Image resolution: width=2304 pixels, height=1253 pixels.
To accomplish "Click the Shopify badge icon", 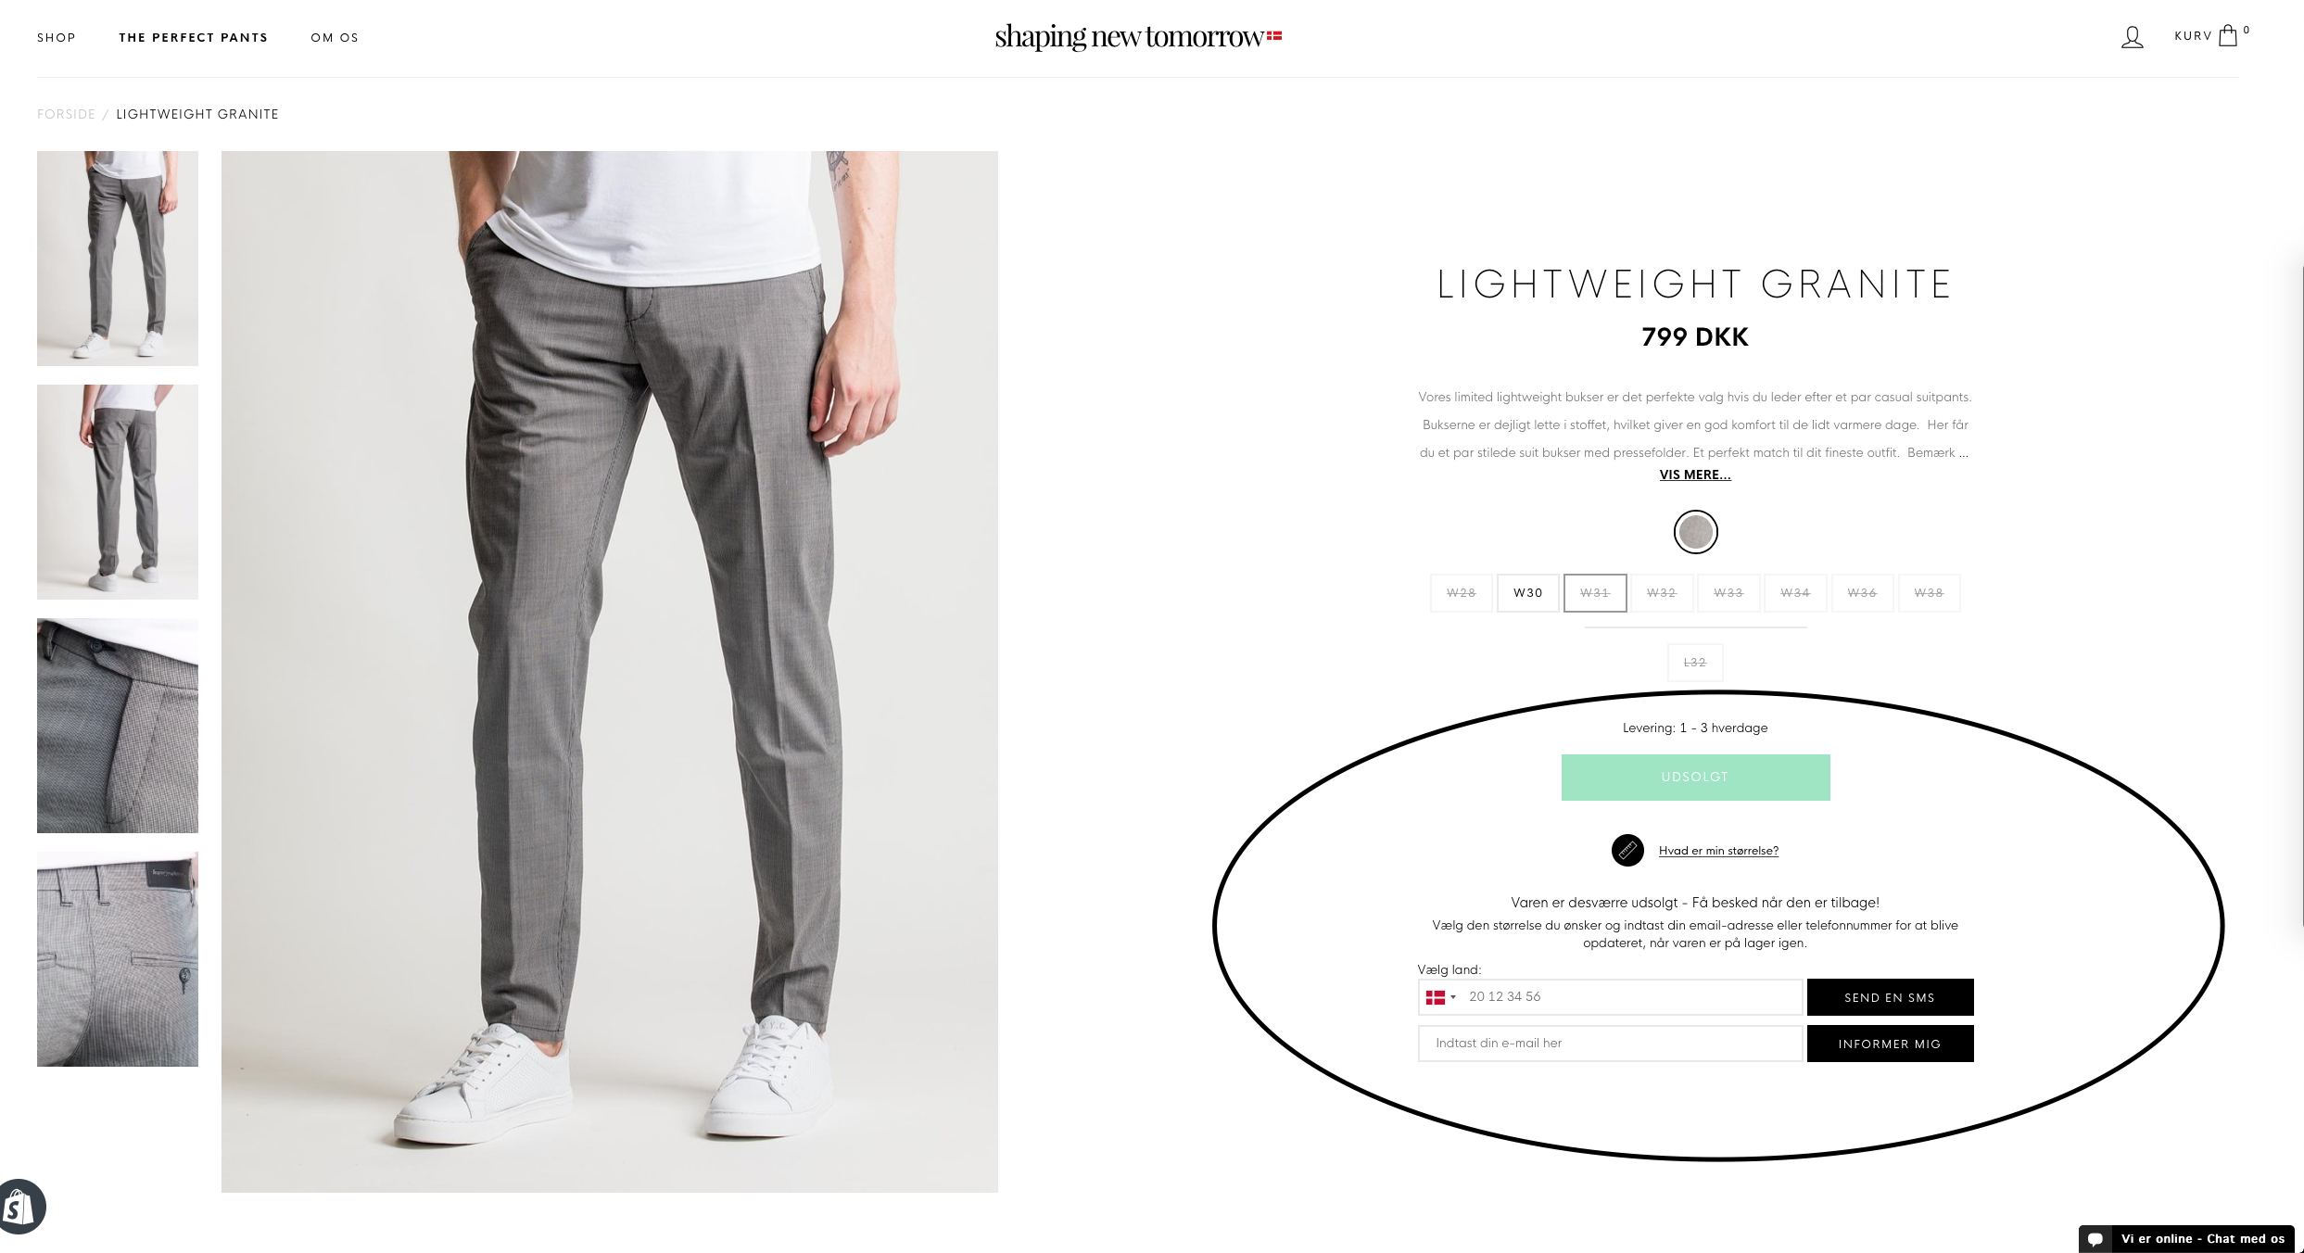I will pyautogui.click(x=19, y=1207).
